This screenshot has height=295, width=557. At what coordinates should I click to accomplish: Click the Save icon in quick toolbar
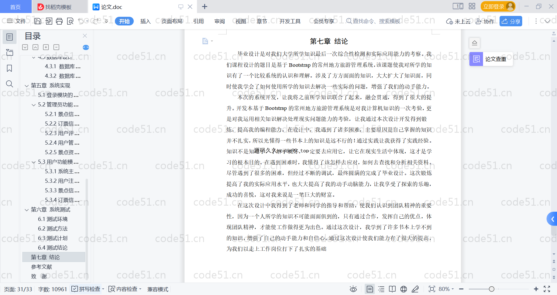pyautogui.click(x=38, y=21)
